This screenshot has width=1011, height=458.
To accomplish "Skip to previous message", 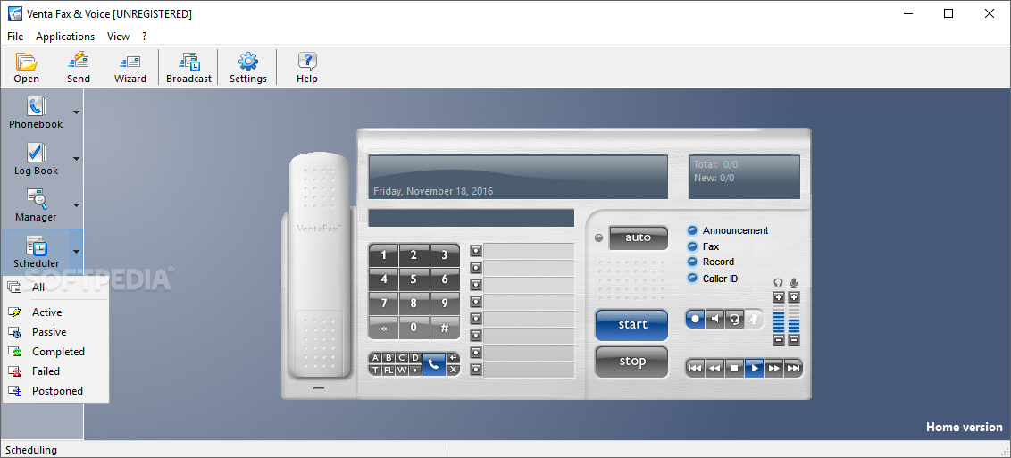I will click(695, 369).
